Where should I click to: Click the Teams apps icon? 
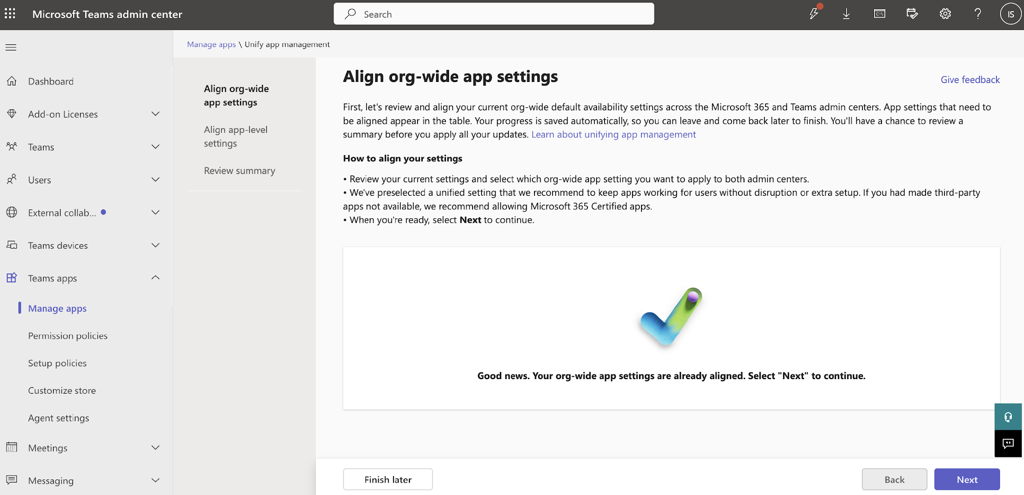(x=12, y=278)
